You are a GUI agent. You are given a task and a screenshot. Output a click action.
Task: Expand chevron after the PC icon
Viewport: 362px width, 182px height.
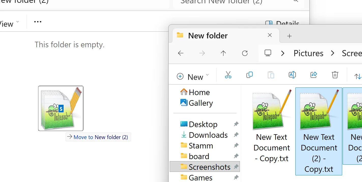tap(282, 53)
